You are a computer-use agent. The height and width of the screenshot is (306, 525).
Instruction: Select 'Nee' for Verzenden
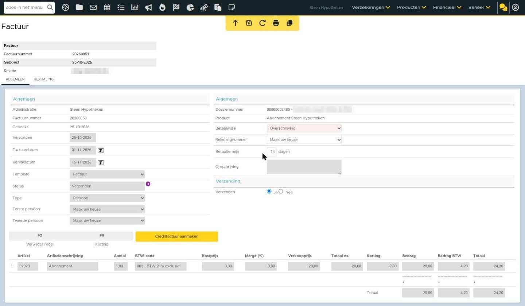pyautogui.click(x=281, y=192)
